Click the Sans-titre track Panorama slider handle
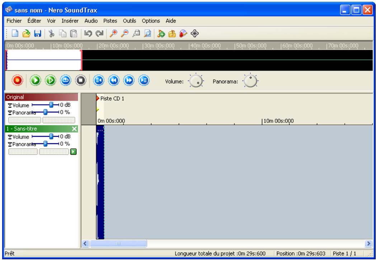 coord(45,144)
